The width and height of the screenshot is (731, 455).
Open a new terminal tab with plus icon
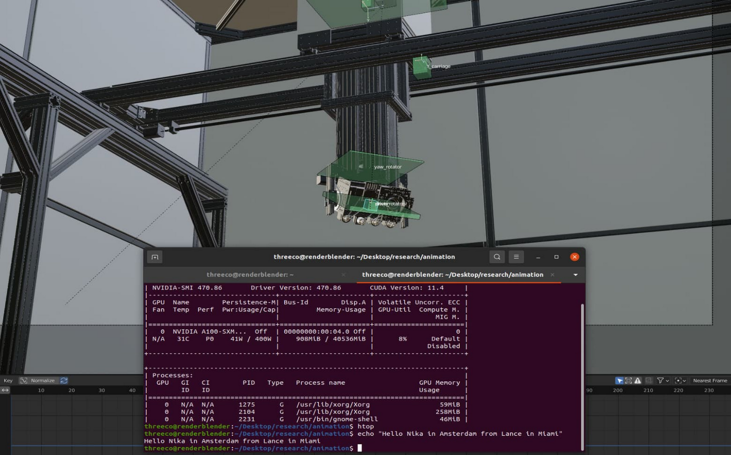pyautogui.click(x=155, y=257)
